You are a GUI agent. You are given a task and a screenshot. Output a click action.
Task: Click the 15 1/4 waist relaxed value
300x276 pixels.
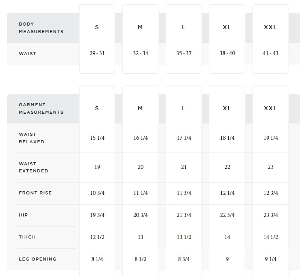point(97,138)
